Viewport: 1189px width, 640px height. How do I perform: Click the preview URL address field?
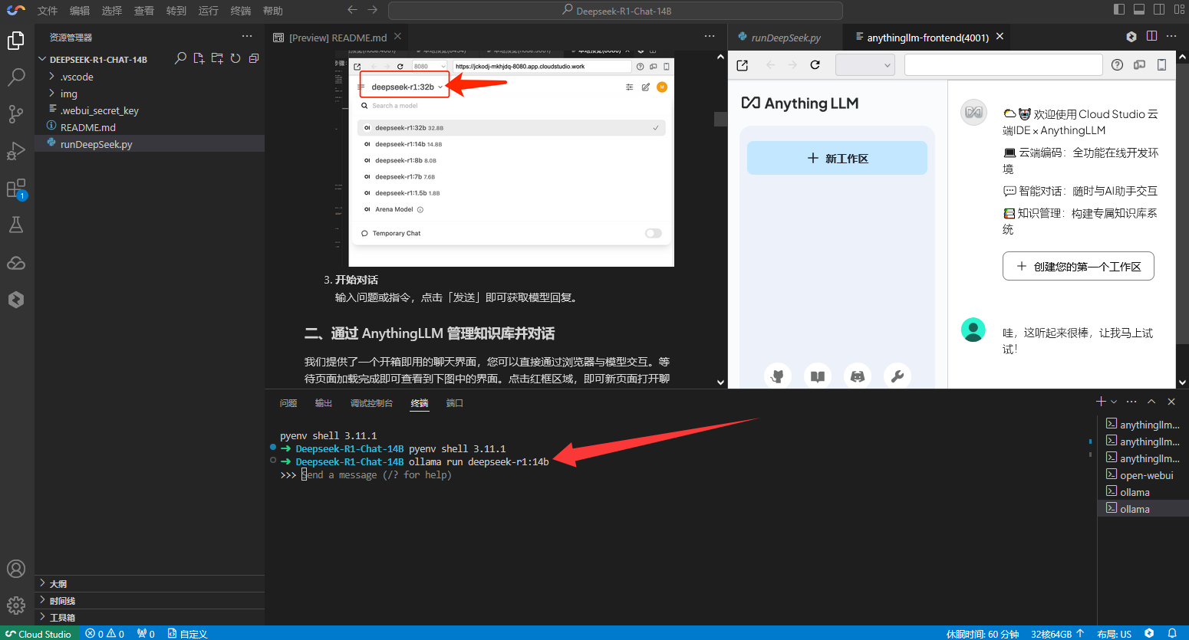(x=1003, y=65)
